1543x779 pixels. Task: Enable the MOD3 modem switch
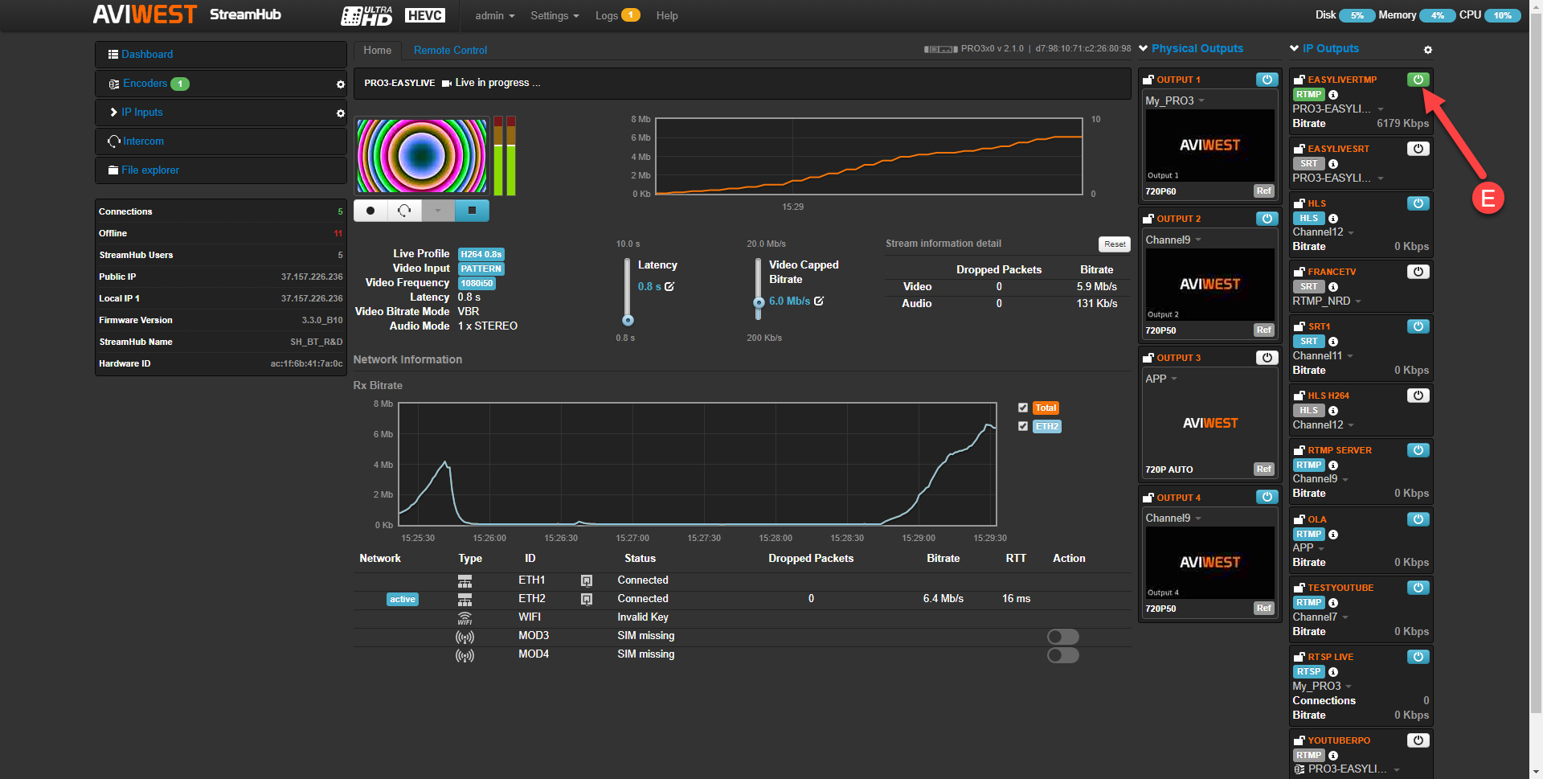tap(1062, 637)
